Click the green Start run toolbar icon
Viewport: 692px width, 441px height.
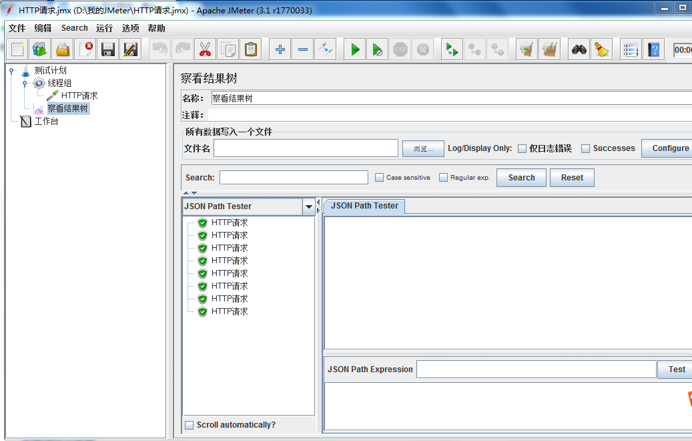pyautogui.click(x=355, y=49)
